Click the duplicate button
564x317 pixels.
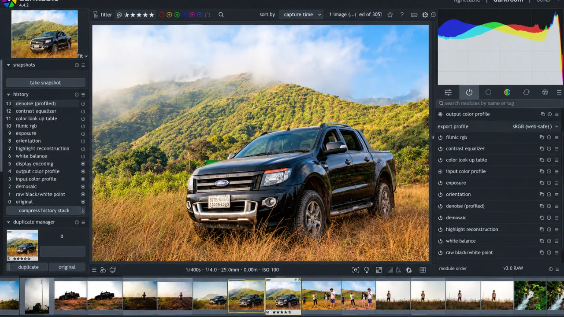coord(28,267)
